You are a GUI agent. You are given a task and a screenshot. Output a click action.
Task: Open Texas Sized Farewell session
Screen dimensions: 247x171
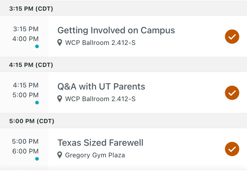pyautogui.click(x=100, y=143)
